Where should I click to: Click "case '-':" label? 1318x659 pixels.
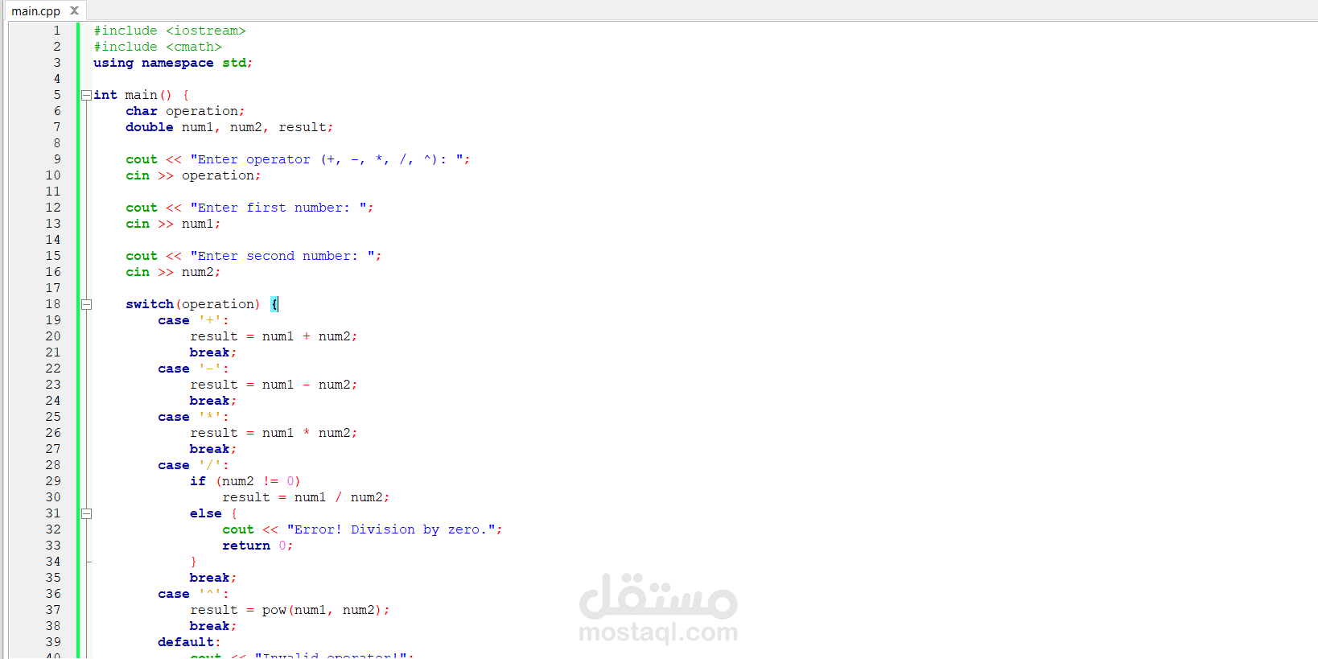tap(193, 369)
